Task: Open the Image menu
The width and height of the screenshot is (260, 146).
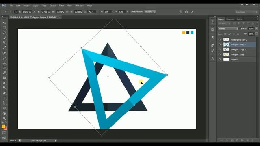Action: pos(26,6)
